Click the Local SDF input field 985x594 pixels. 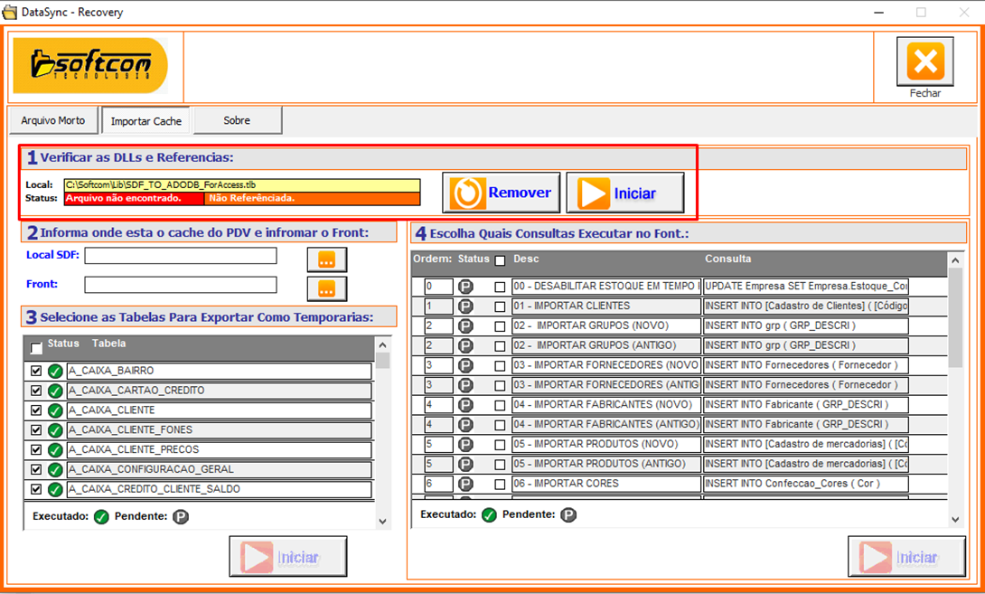click(x=181, y=256)
